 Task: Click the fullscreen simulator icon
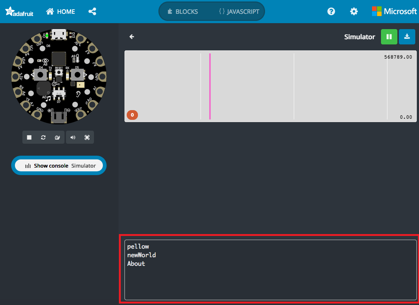coord(87,137)
